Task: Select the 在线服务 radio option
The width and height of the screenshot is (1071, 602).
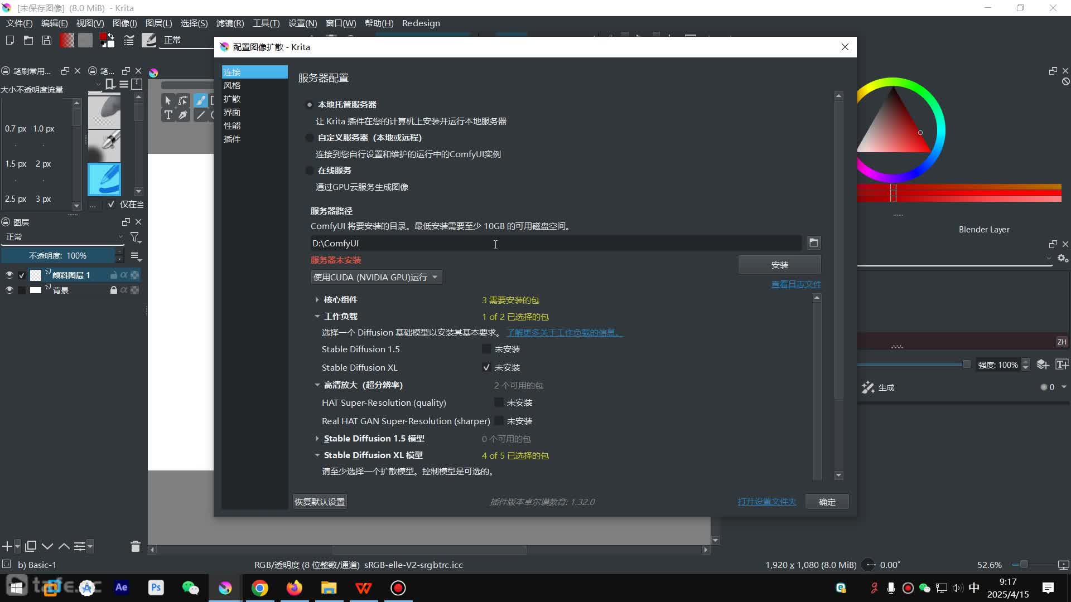Action: click(310, 171)
